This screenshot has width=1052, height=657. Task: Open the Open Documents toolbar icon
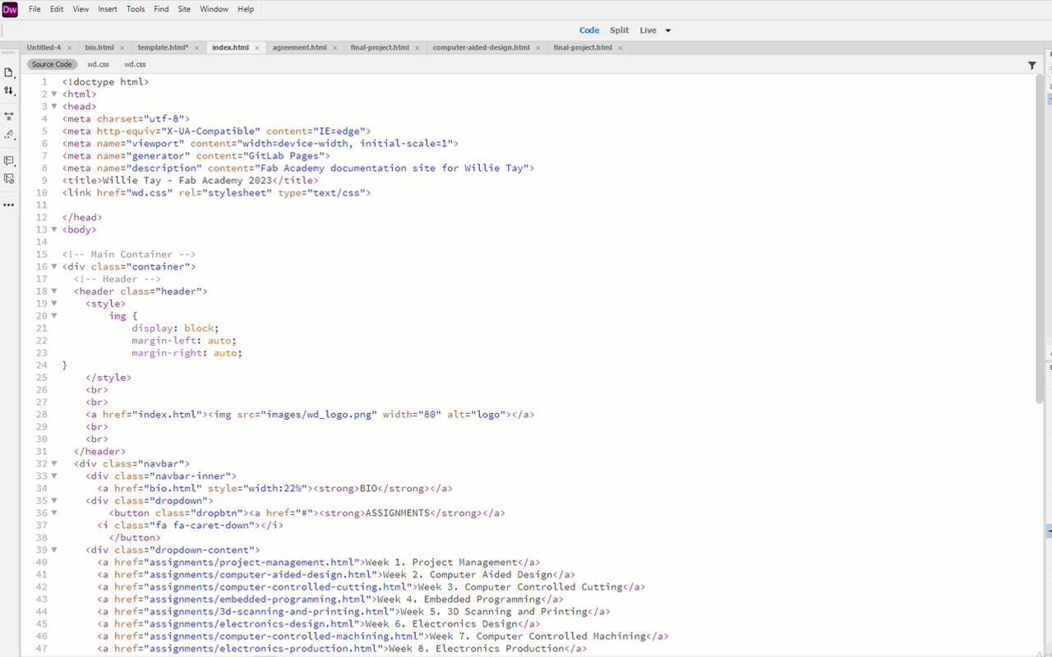click(9, 72)
